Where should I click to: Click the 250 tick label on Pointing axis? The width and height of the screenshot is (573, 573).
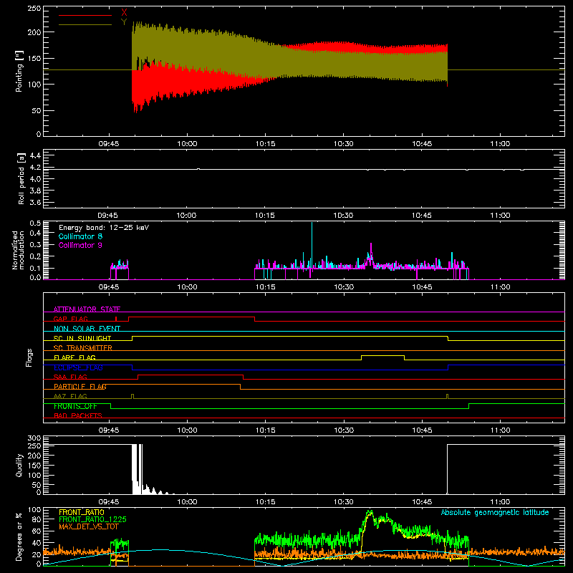tap(34, 9)
